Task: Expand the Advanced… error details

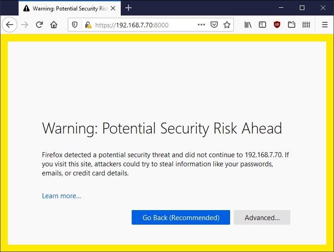Action: tap(262, 217)
